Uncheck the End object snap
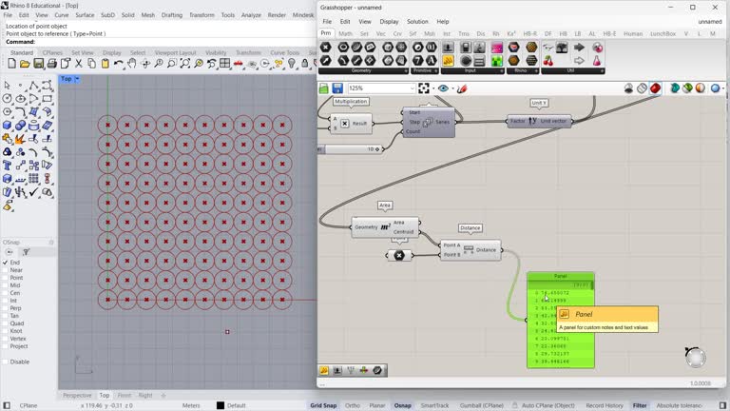 5,263
